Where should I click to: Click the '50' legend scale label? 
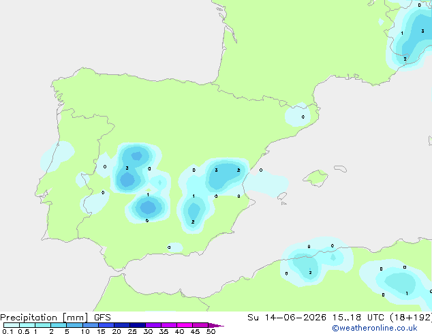tap(211, 331)
